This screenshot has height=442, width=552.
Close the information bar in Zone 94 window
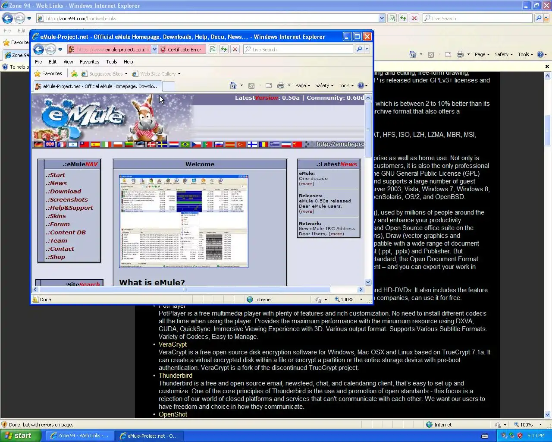coord(547,67)
